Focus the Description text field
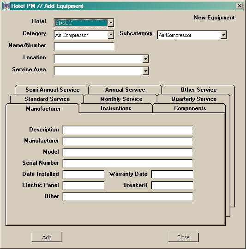This screenshot has height=249, width=246. point(128,130)
